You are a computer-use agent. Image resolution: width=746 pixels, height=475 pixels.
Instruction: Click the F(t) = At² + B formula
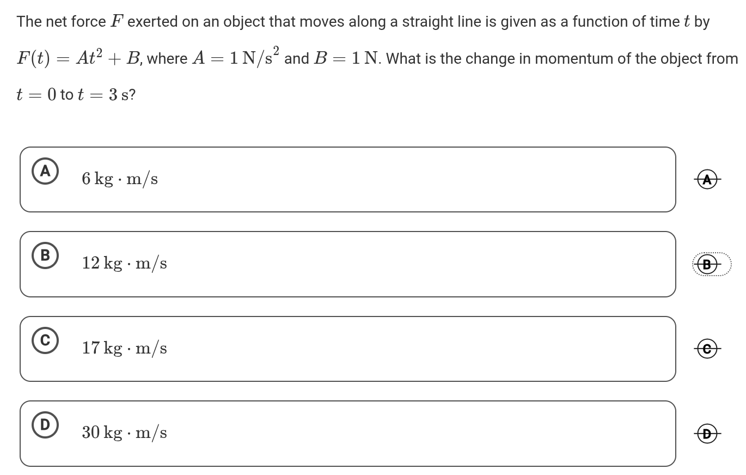[78, 58]
